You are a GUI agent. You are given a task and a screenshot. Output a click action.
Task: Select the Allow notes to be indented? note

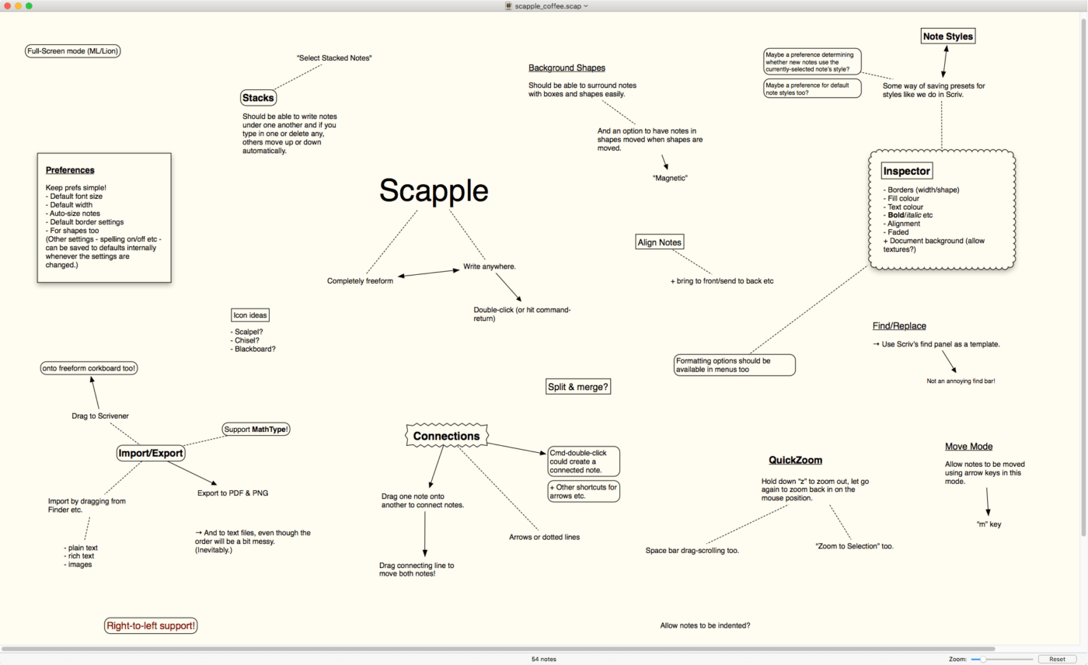pyautogui.click(x=705, y=625)
